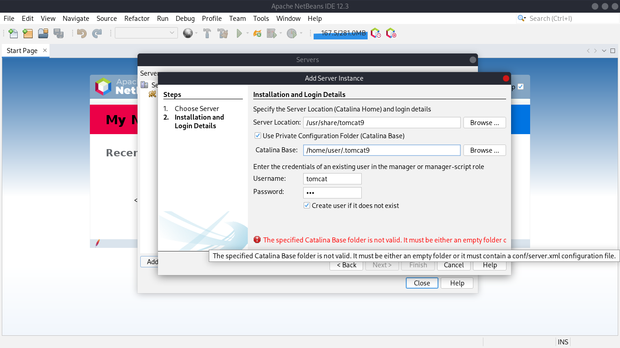Expand the browser globe dropdown arrow
620x348 pixels.
(196, 33)
